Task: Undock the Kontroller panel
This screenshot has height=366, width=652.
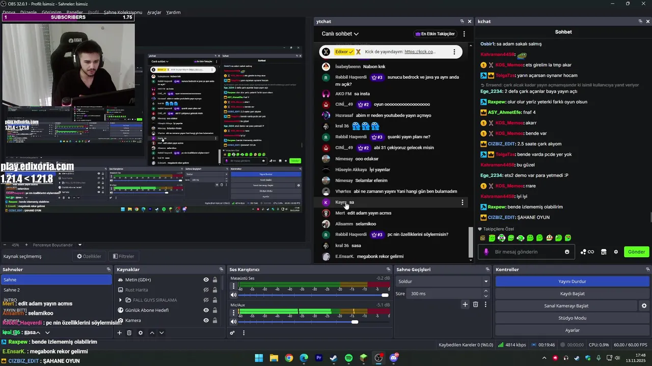Action: [x=647, y=269]
